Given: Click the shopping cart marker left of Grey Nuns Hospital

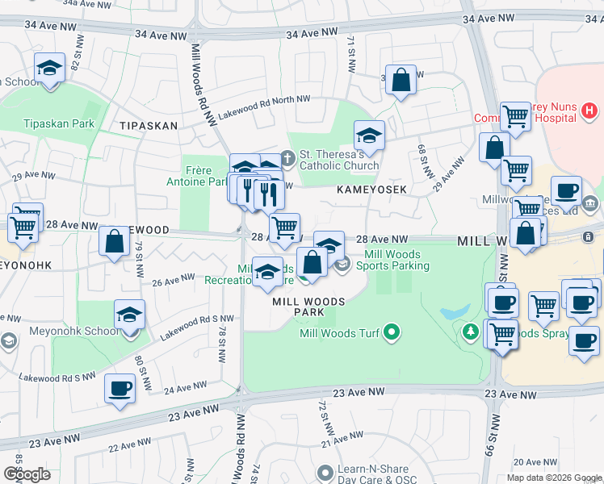Looking at the screenshot, I should coord(514,116).
